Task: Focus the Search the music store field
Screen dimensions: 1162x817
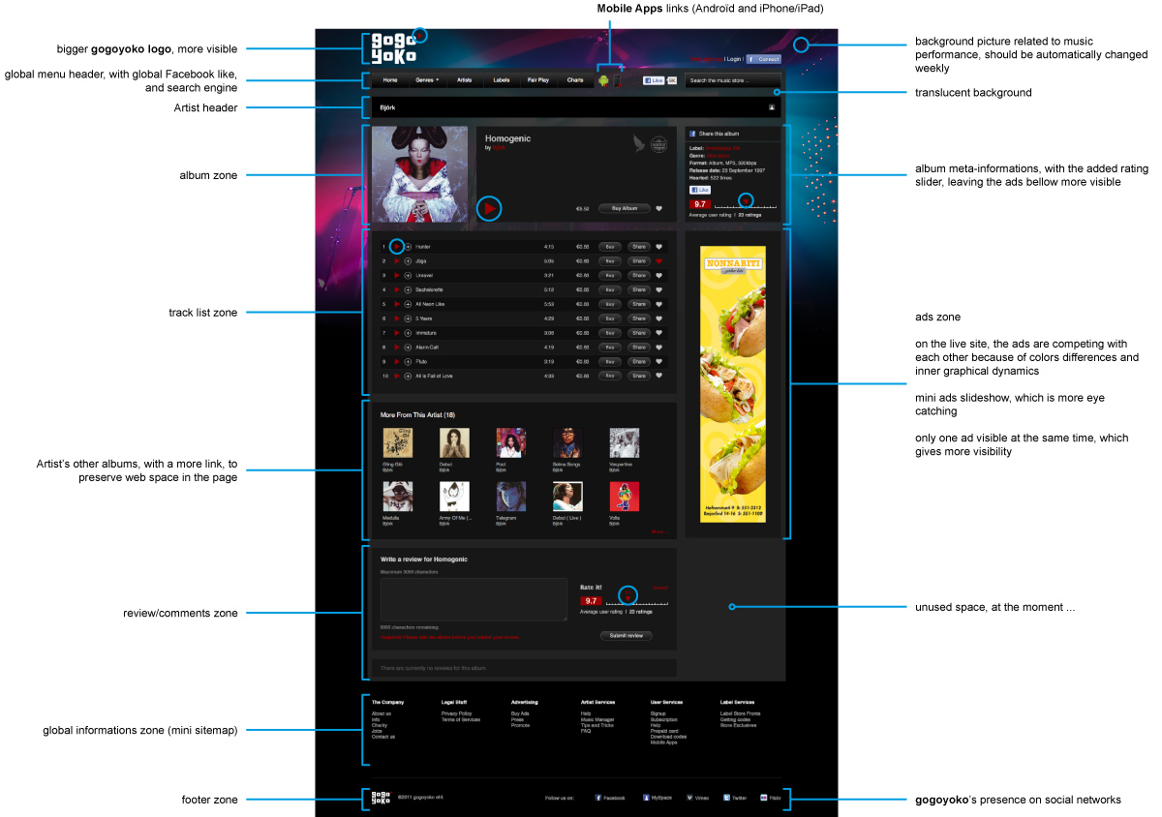Action: click(731, 80)
